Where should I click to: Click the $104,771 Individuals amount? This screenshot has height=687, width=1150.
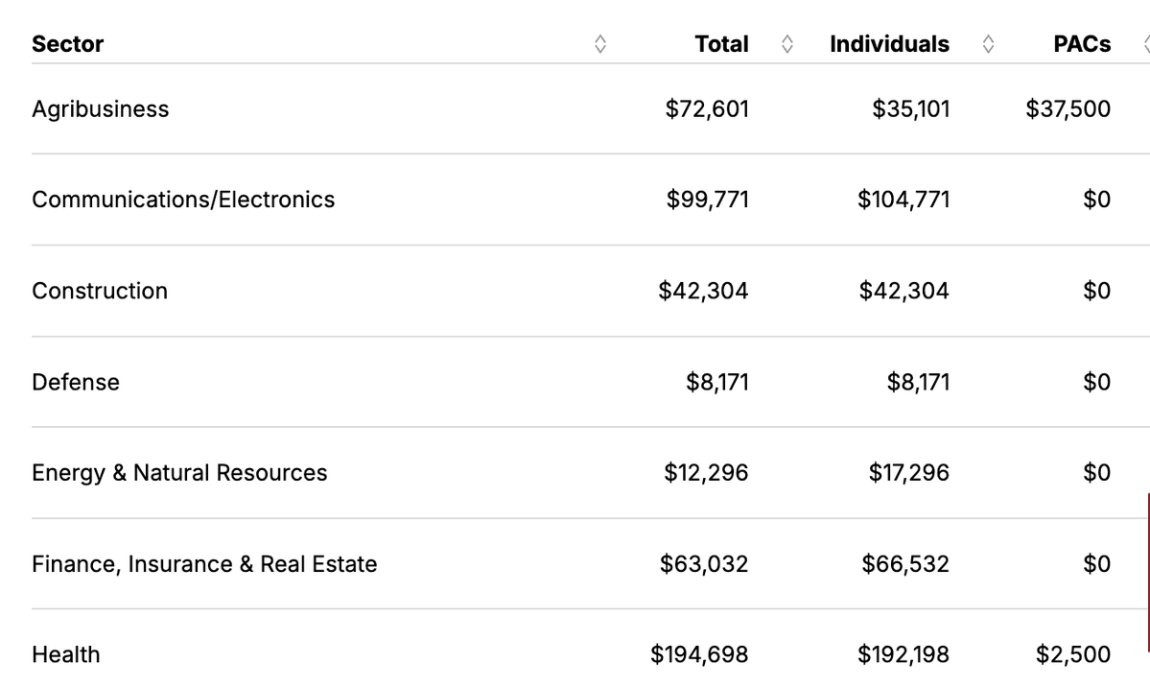pyautogui.click(x=904, y=200)
